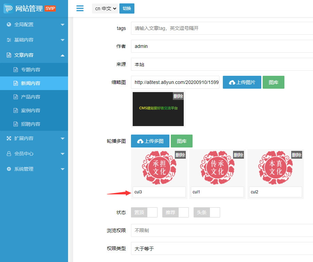
Task: Click the 上传多图 upload button
Action: [x=150, y=141]
